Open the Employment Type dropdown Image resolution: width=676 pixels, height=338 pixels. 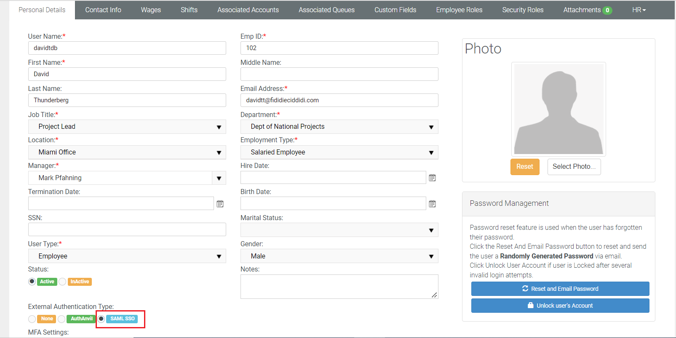coord(339,152)
